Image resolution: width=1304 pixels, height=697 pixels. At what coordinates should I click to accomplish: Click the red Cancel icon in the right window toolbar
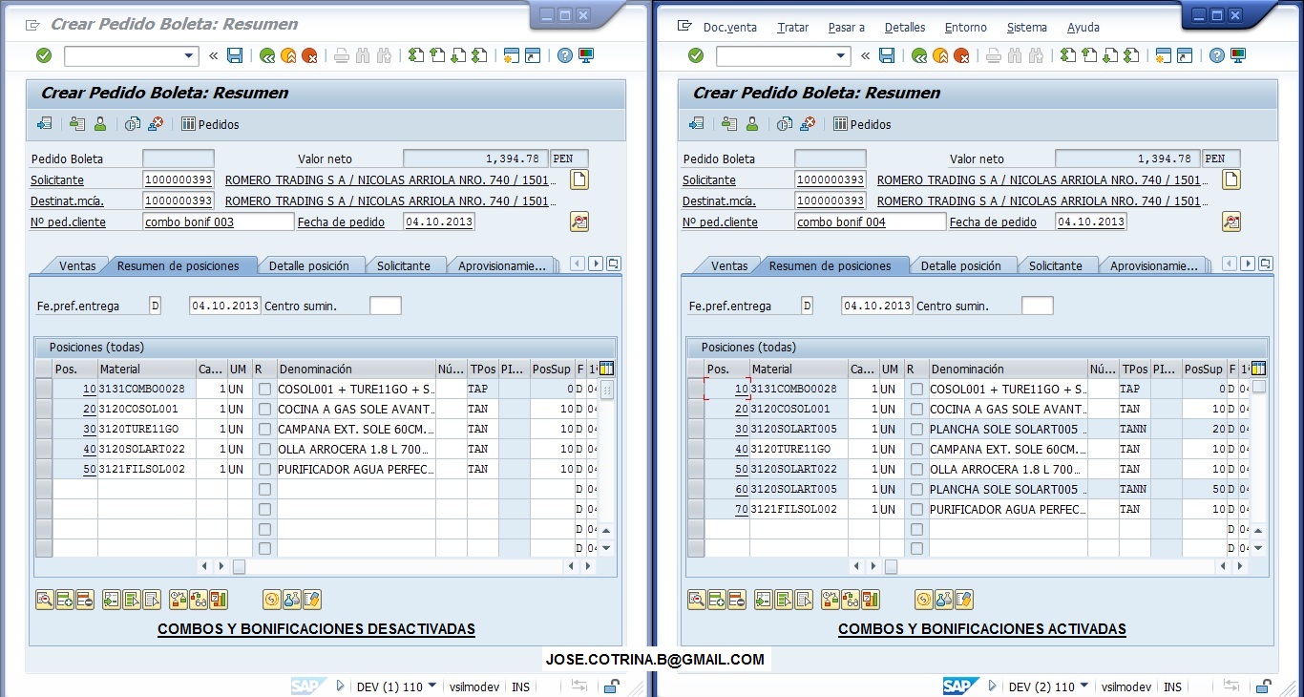pyautogui.click(x=961, y=56)
